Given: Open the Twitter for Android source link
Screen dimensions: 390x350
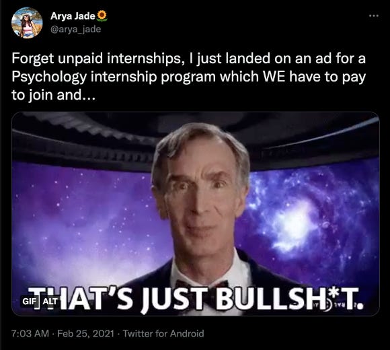Looking at the screenshot, I should click(163, 334).
